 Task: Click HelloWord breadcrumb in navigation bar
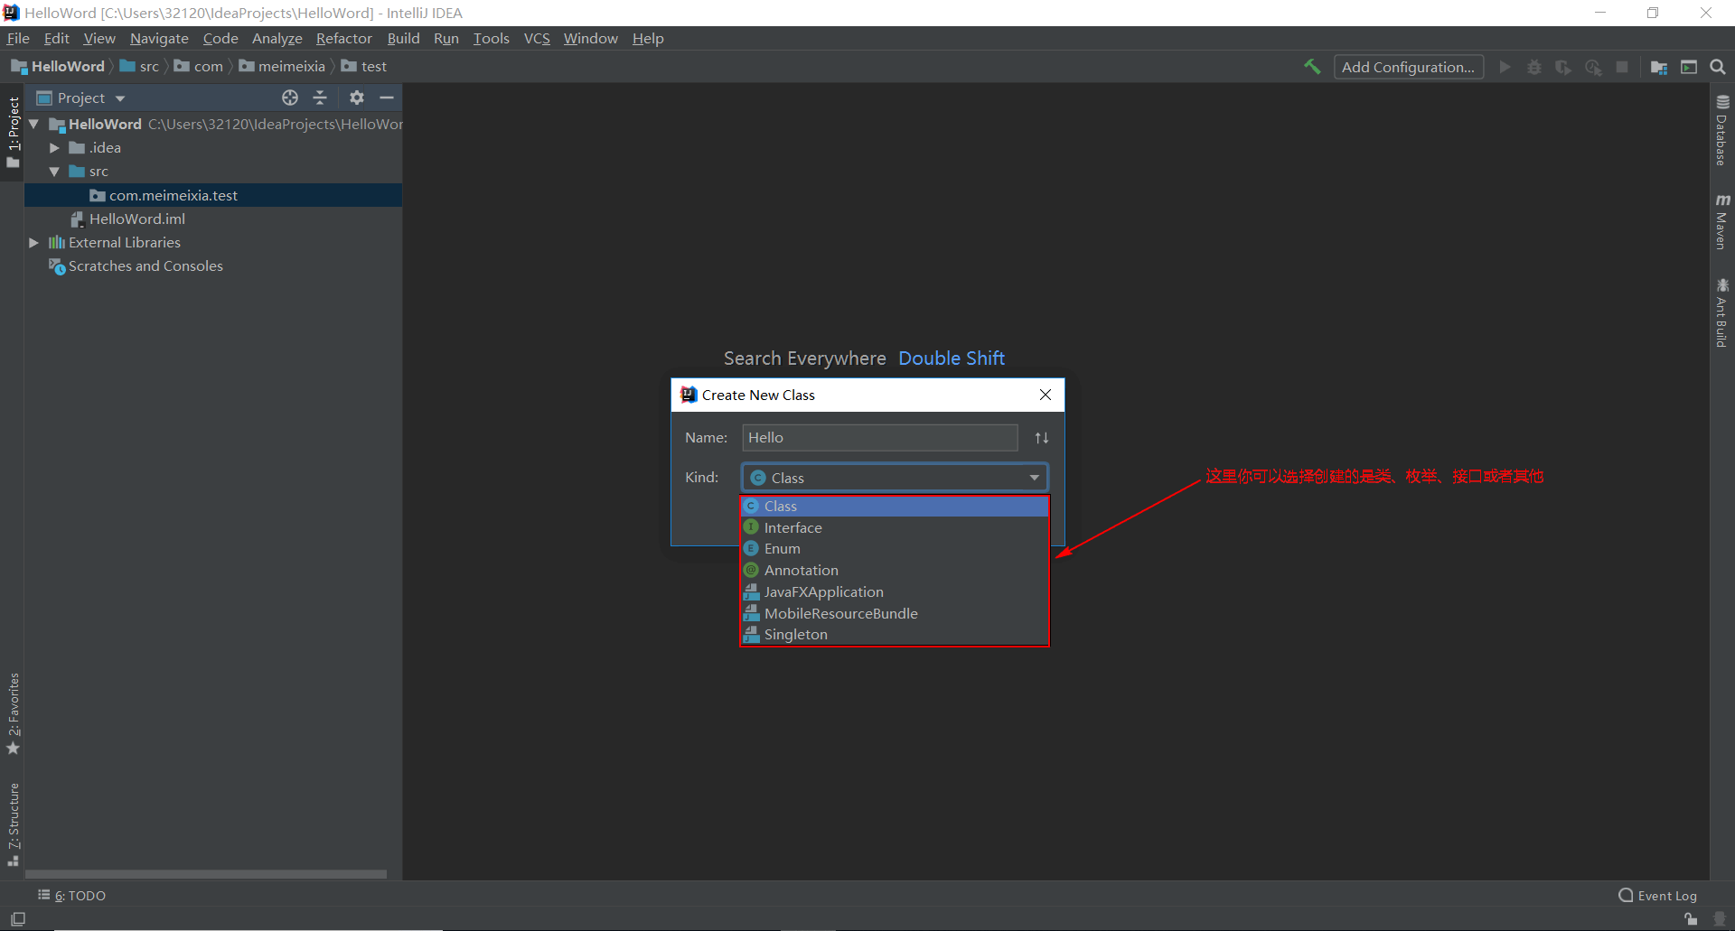click(x=59, y=67)
